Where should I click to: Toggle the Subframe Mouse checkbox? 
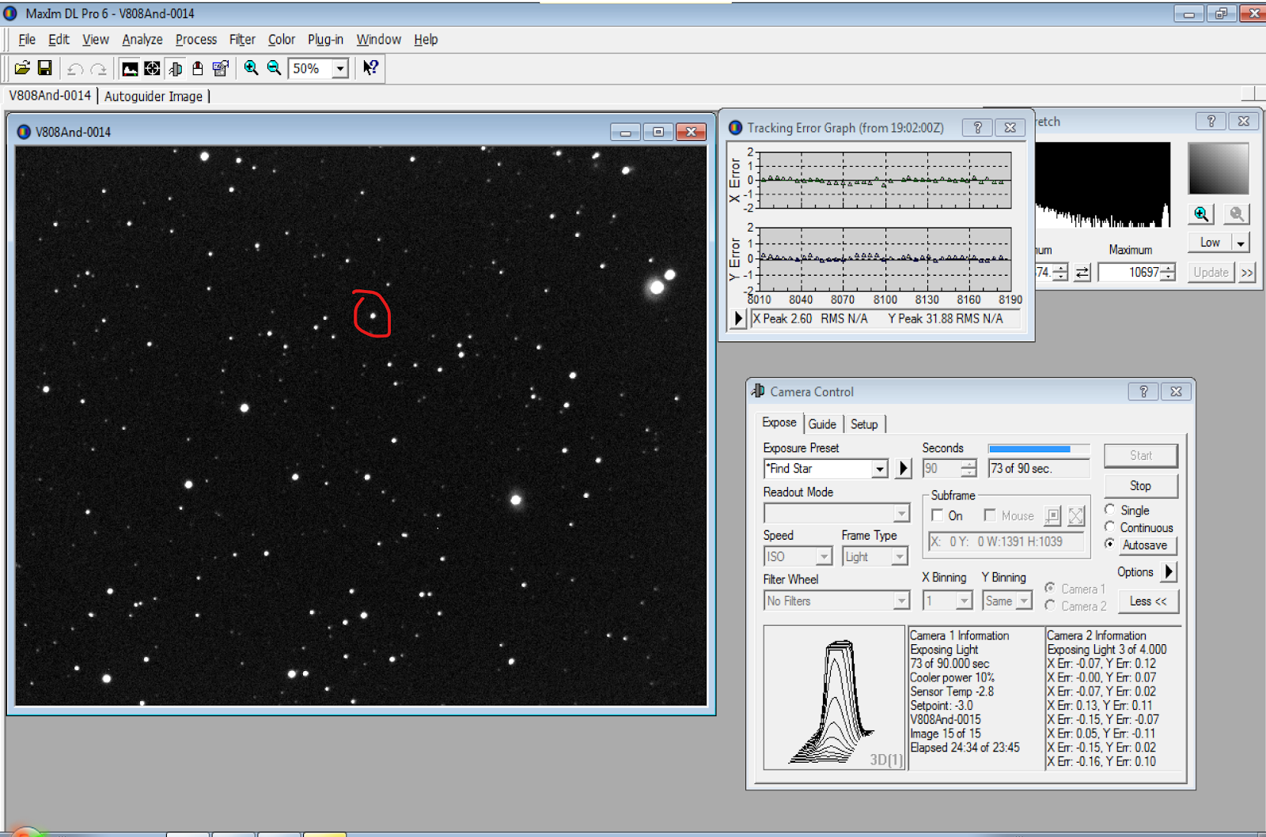click(990, 516)
